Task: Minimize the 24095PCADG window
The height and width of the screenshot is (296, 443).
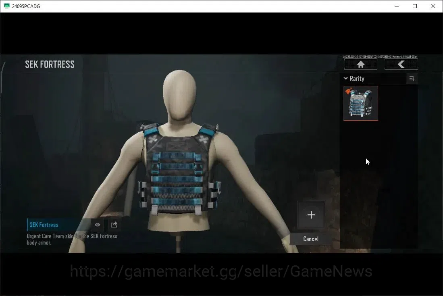Action: [397, 6]
